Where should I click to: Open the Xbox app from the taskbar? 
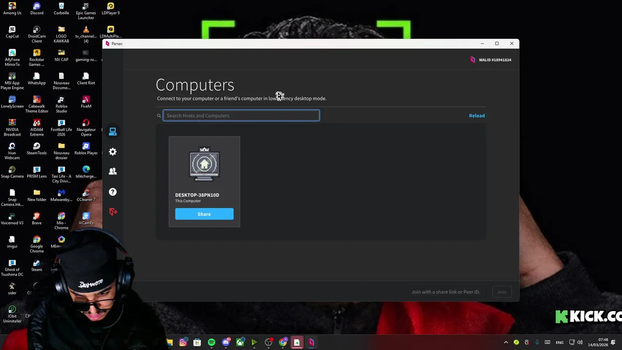point(240,343)
